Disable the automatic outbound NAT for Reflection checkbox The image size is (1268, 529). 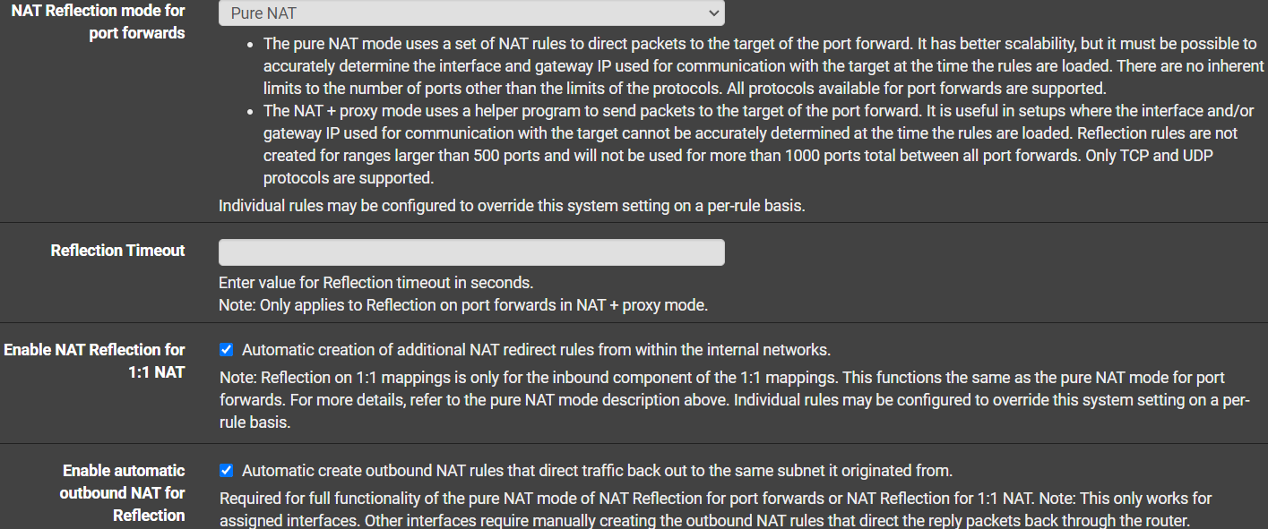(227, 471)
